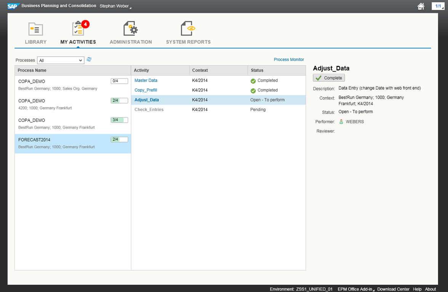Click the Process Name column header

(73, 71)
